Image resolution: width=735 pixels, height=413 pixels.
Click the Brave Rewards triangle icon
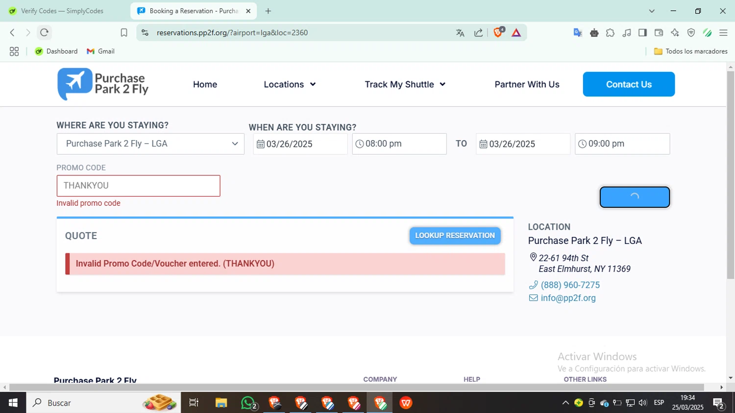click(516, 33)
